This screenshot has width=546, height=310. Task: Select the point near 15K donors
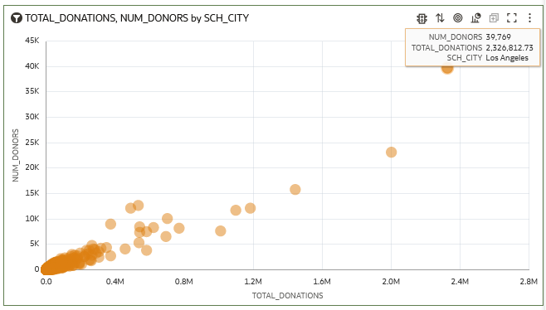(x=295, y=190)
